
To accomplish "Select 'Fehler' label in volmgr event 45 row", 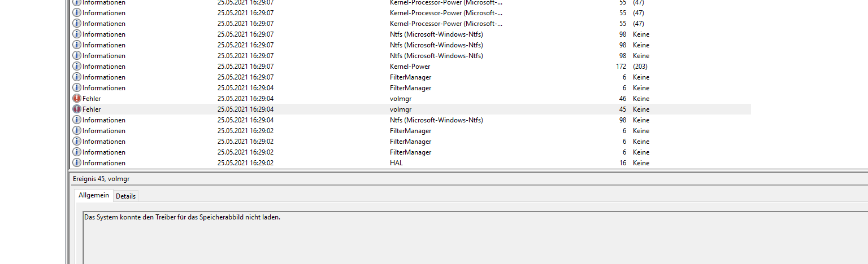I will (x=92, y=109).
